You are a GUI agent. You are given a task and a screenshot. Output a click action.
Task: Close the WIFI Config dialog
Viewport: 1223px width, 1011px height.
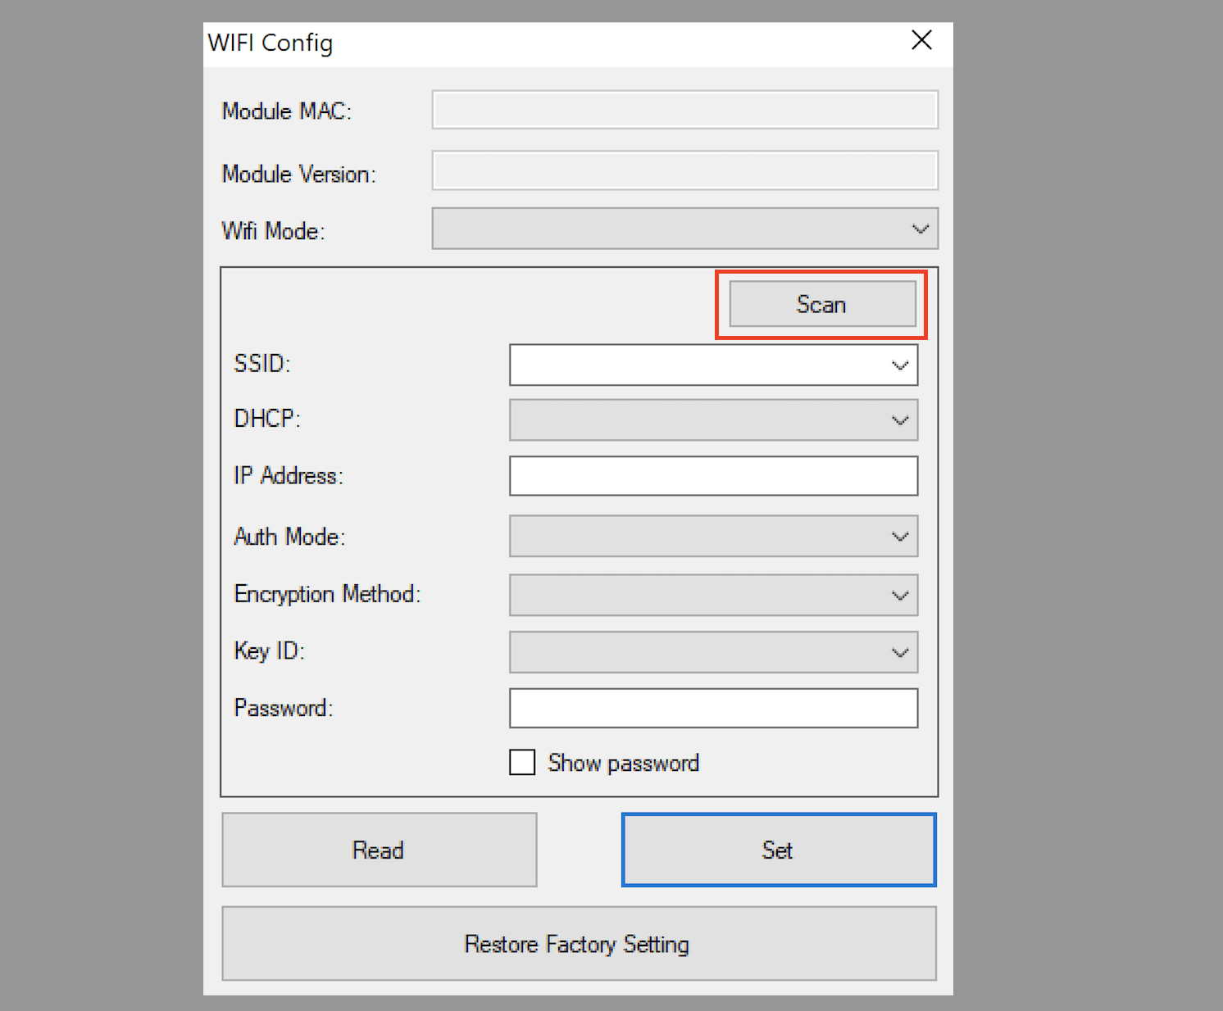coord(921,41)
